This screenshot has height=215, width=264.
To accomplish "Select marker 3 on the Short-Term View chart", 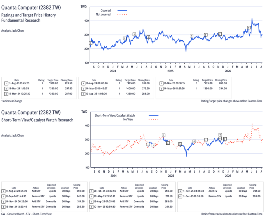I will pyautogui.click(x=164, y=135).
